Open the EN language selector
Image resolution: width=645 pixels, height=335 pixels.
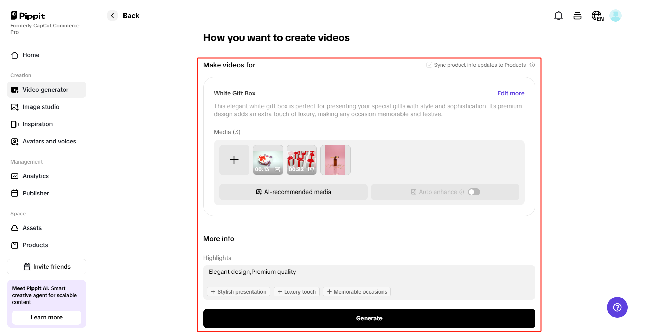[x=597, y=16]
